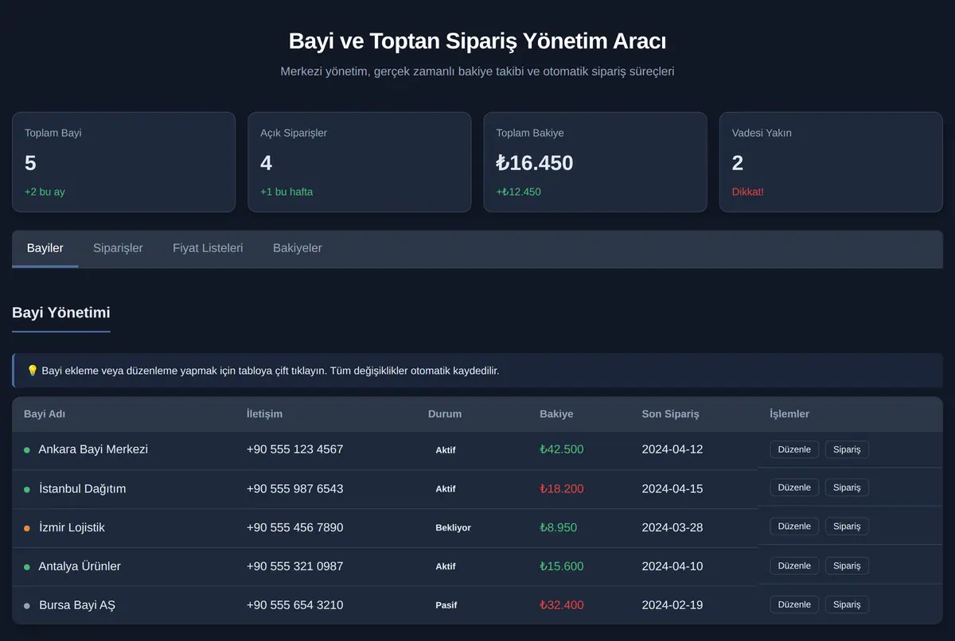Click the Bekliyor status badge

pos(453,528)
